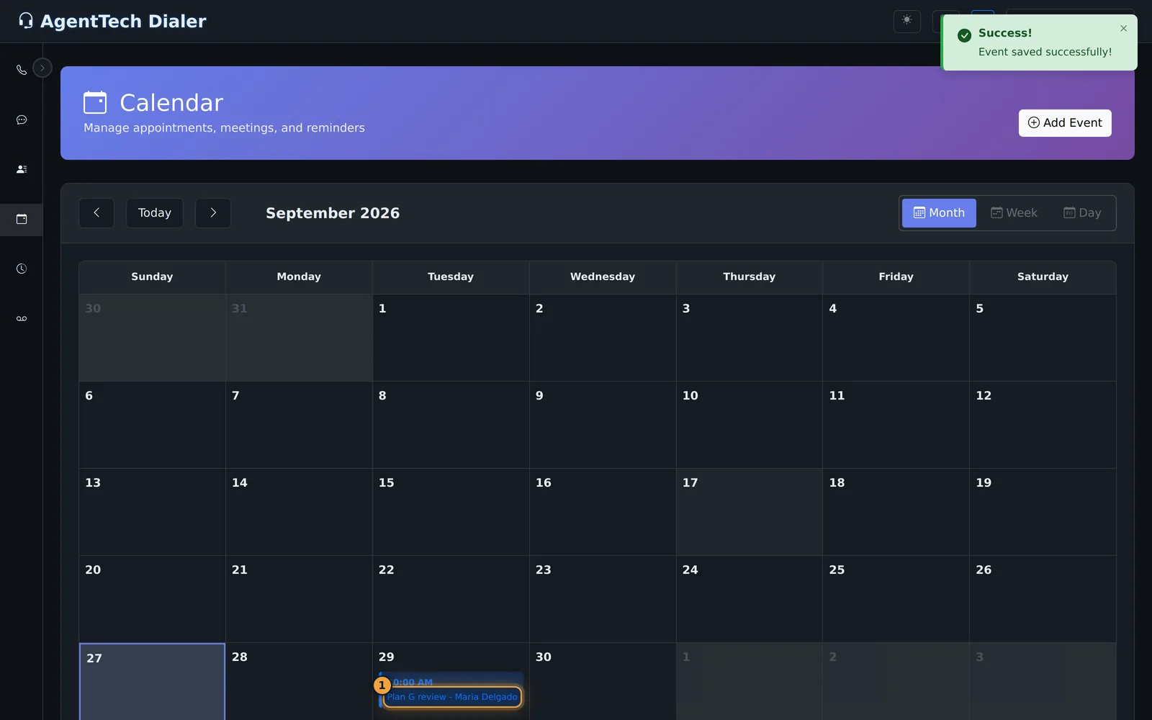This screenshot has height=720, width=1152.
Task: Jump to Today
Action: (155, 213)
